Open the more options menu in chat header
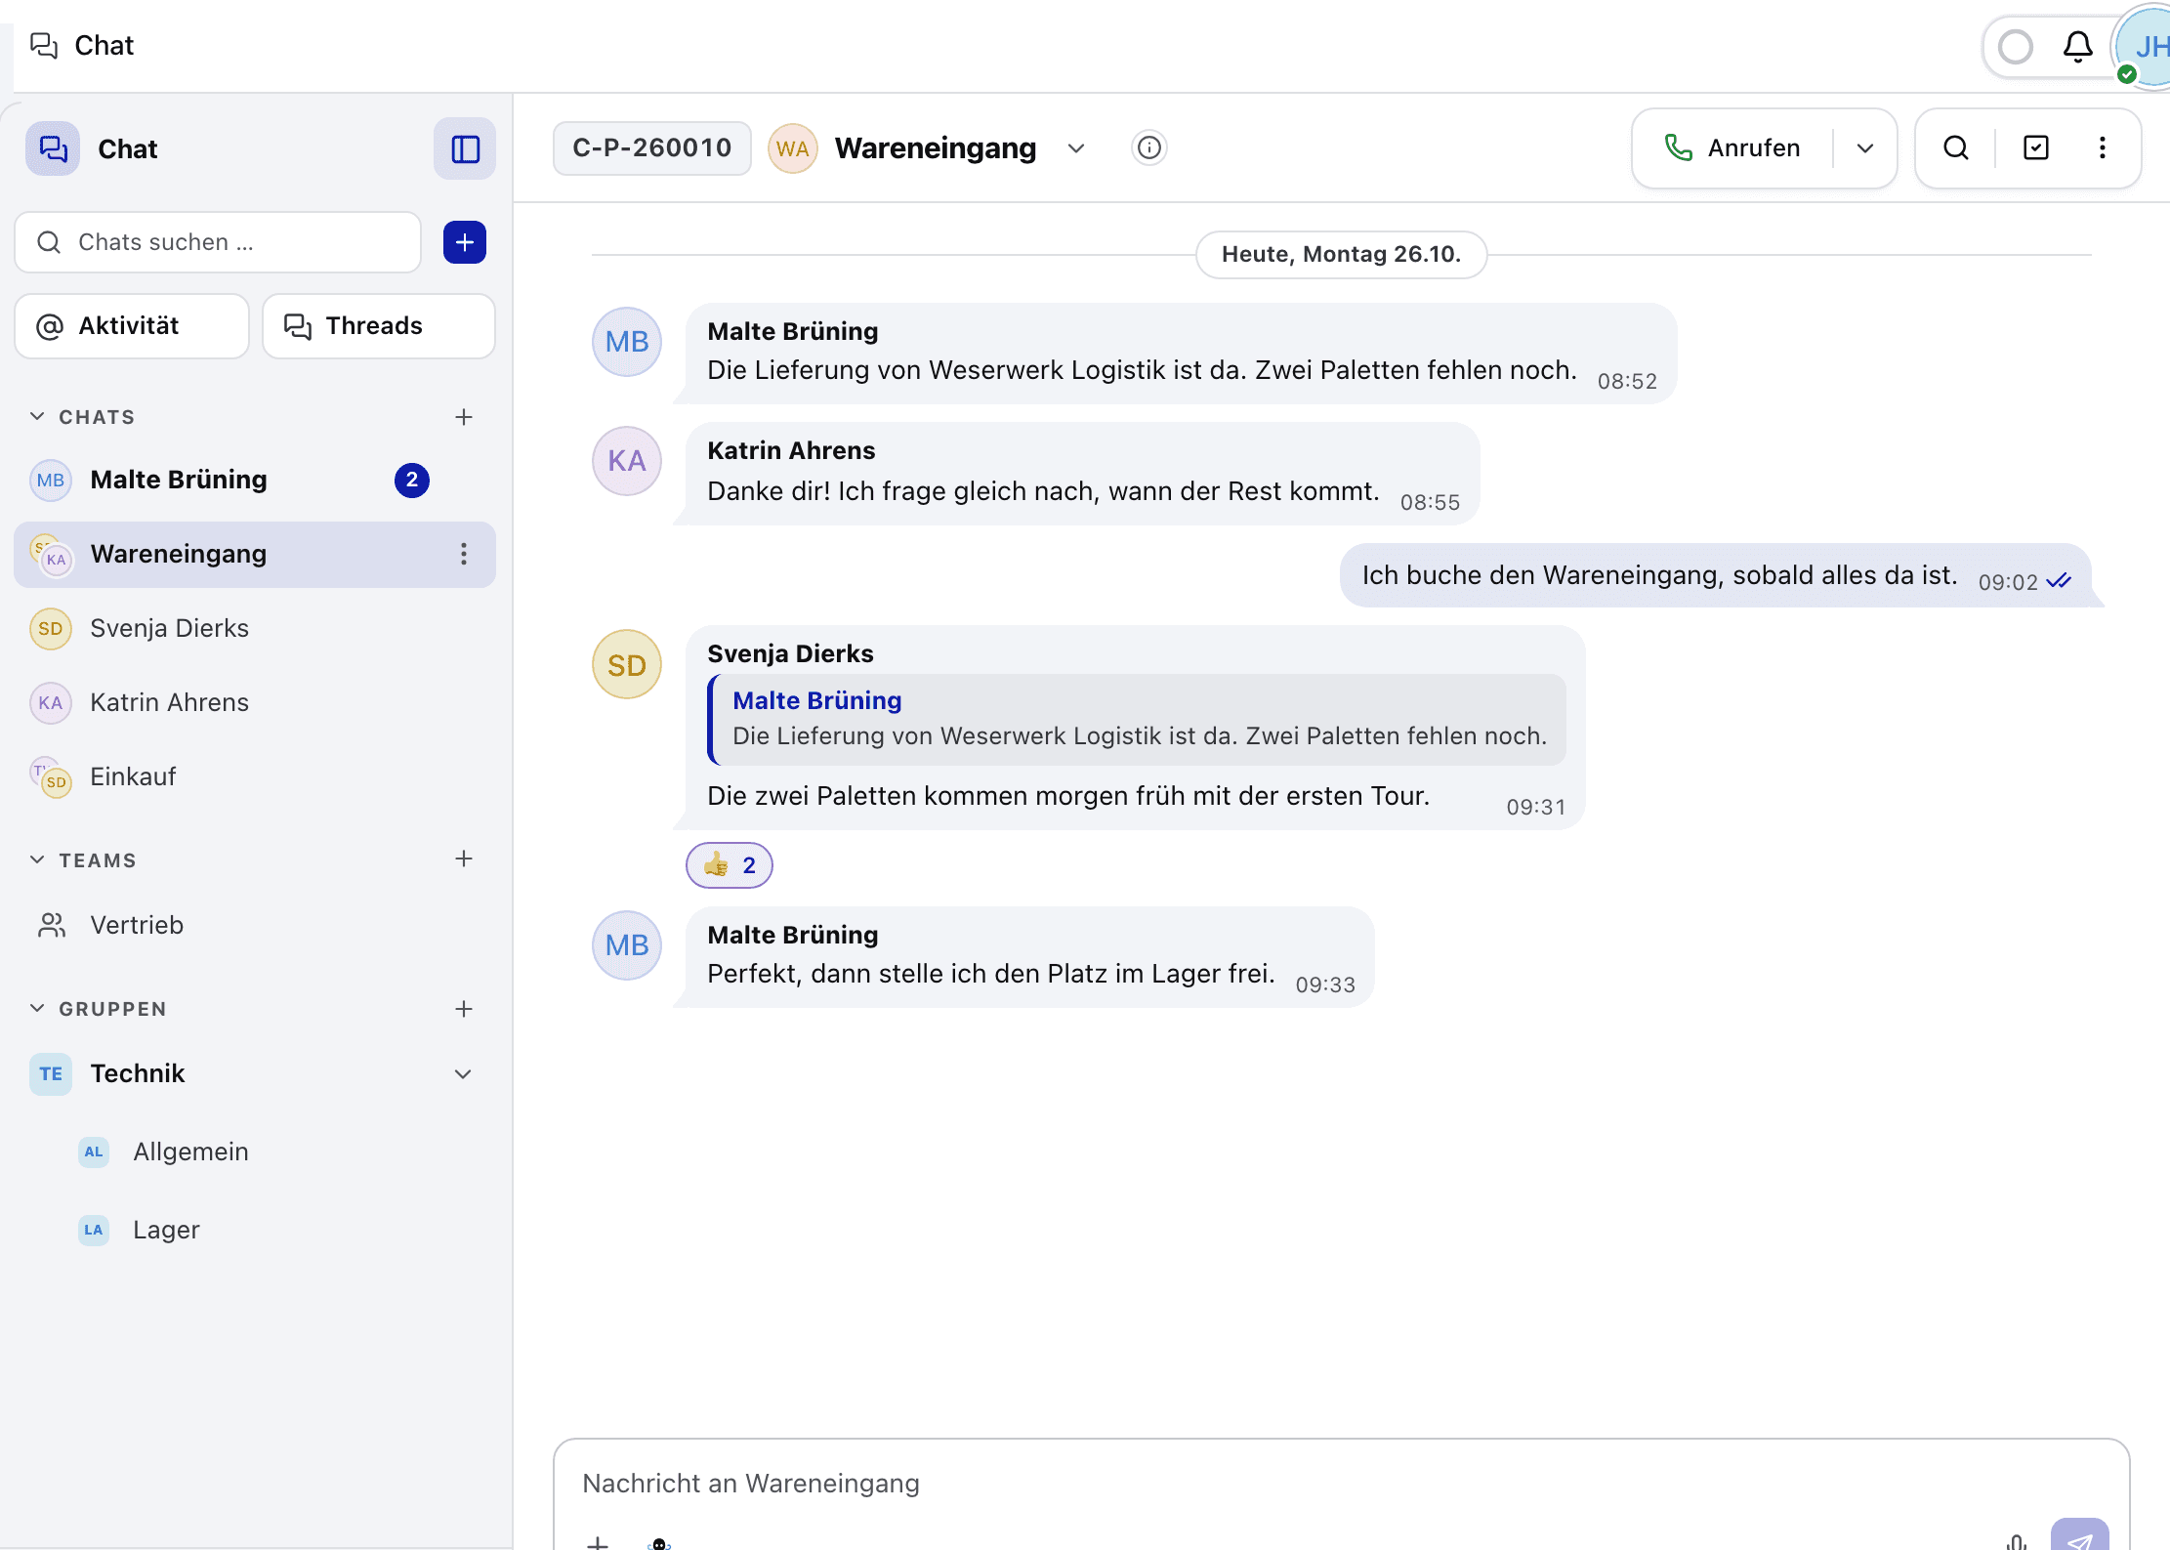This screenshot has height=1550, width=2170. tap(2103, 148)
